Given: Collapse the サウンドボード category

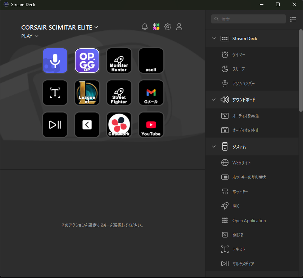Looking at the screenshot, I should (213, 100).
